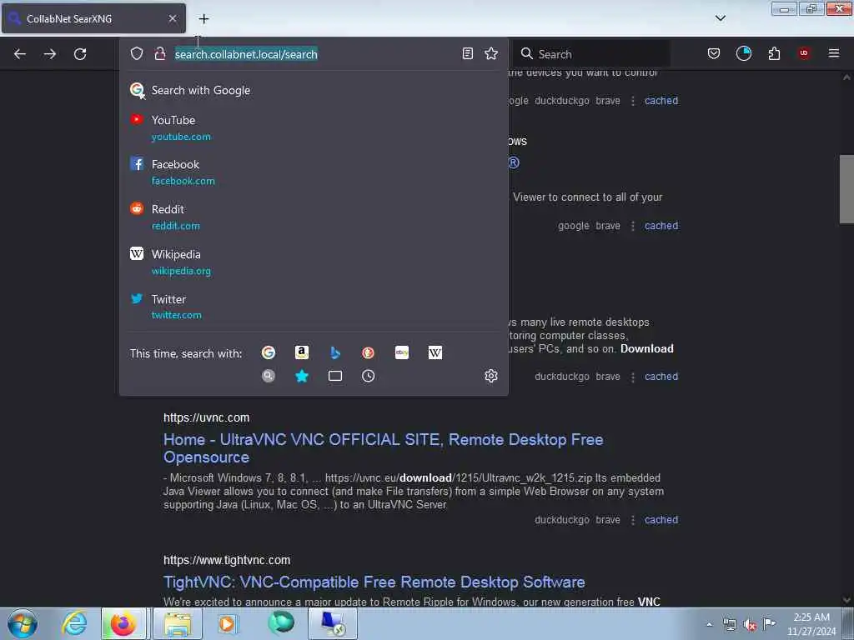
Task: Open cached link for the uvnc.com result
Action: coord(661,520)
